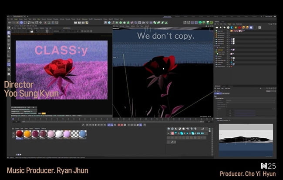Open Create menu in Material manager

(x=17, y=129)
